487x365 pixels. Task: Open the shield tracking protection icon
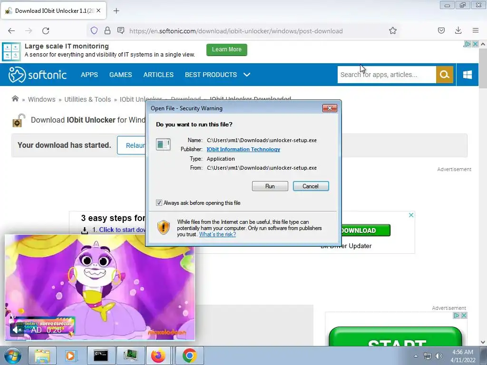click(94, 30)
